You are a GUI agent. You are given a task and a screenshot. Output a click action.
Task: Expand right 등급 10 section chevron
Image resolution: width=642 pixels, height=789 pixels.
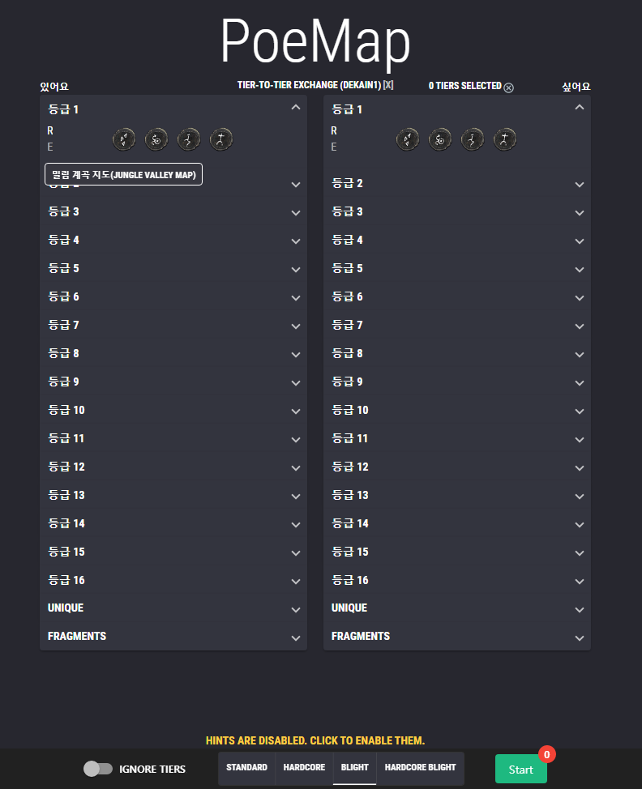coord(580,411)
